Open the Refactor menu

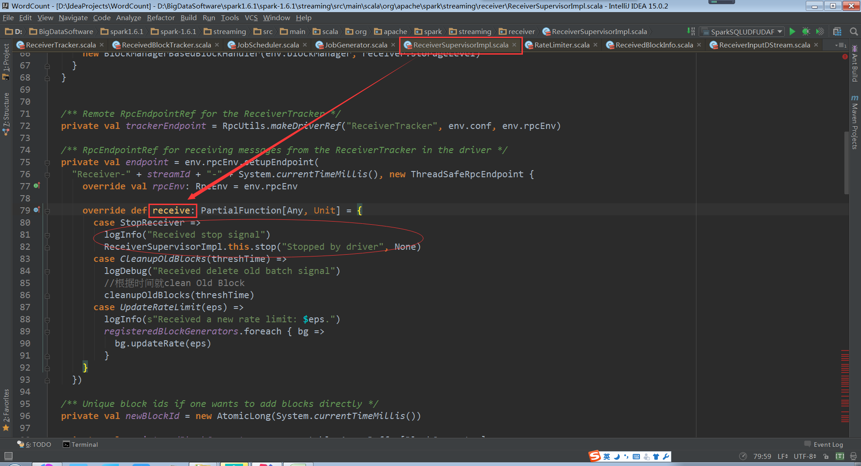click(x=161, y=18)
